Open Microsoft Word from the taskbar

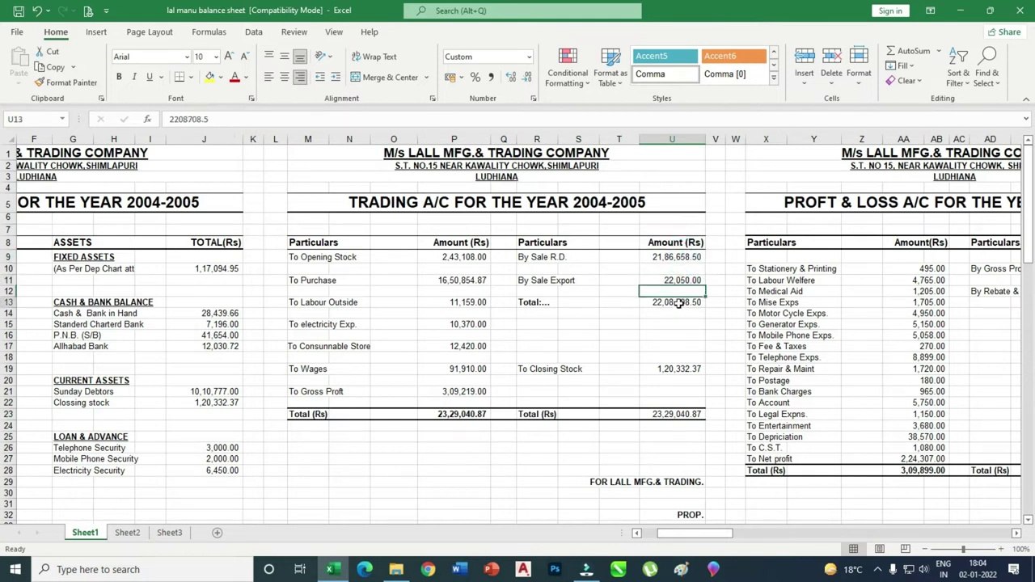(x=459, y=569)
